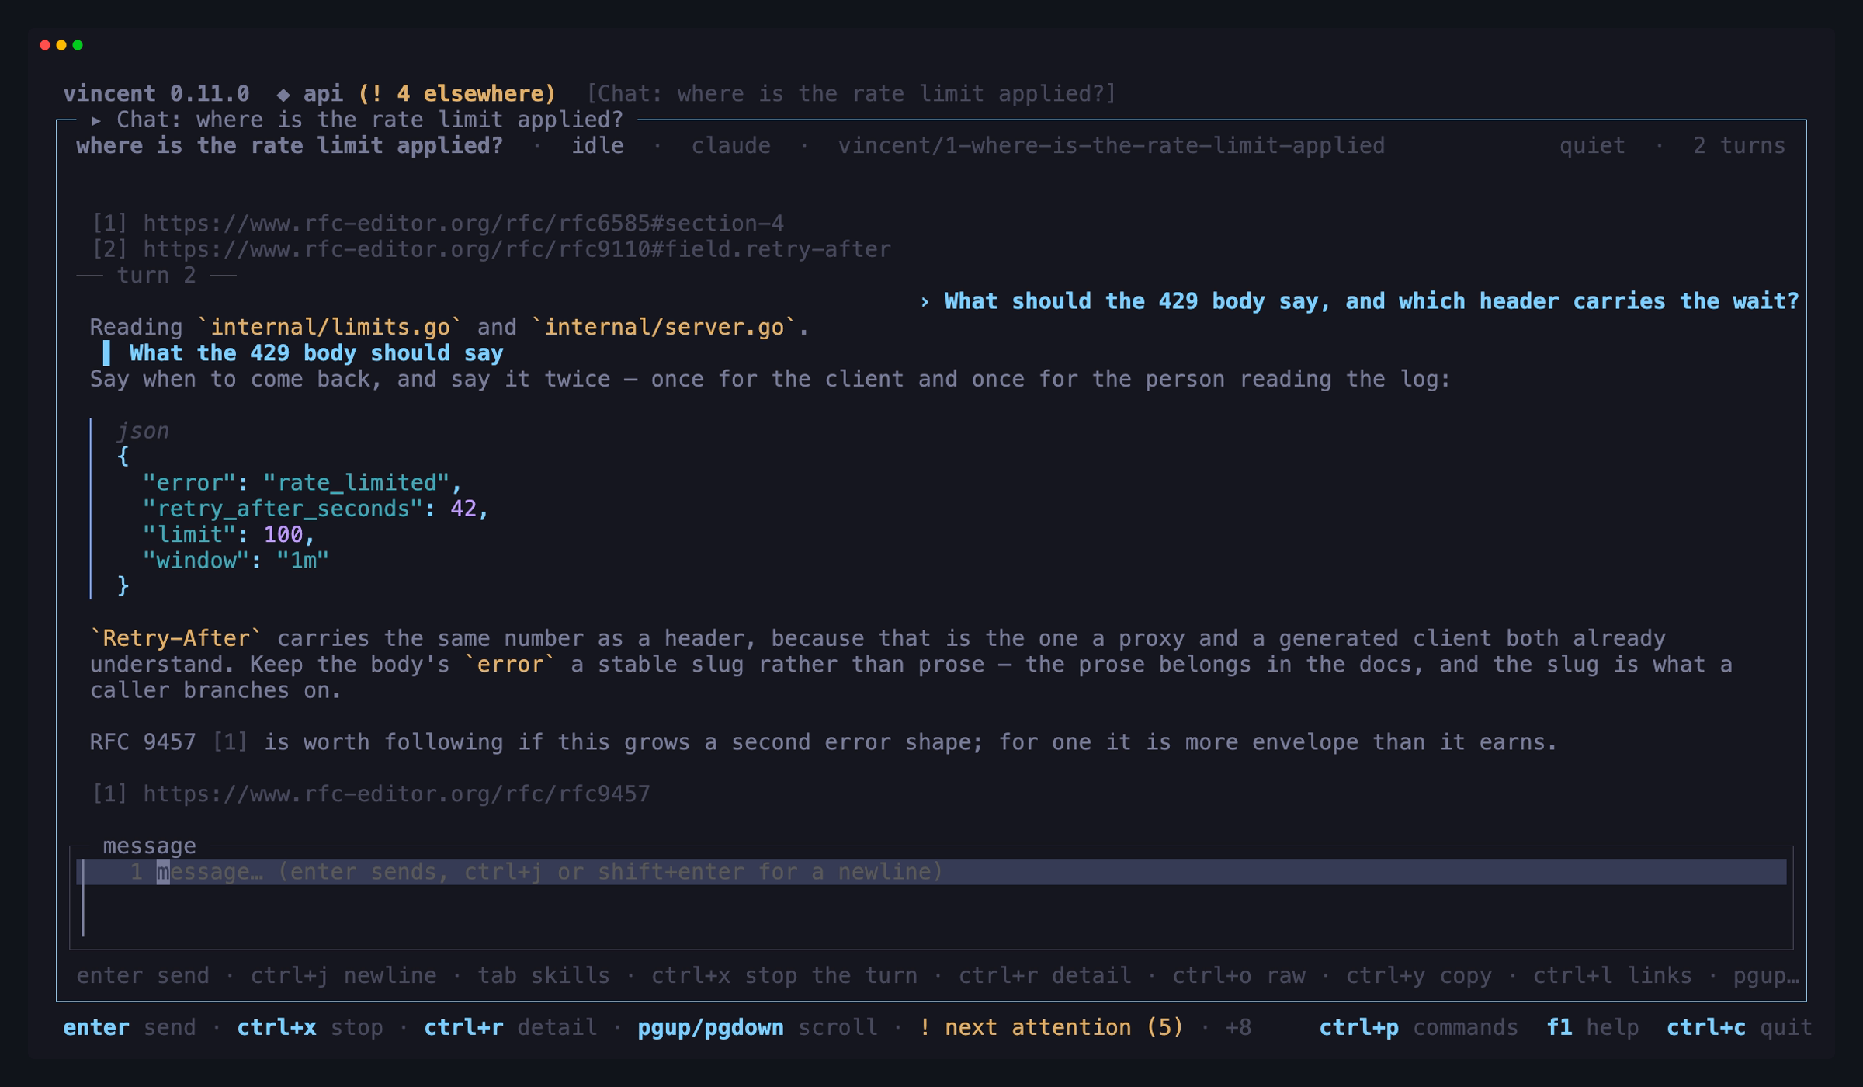
Task: Click 'ctrl+l links' hint in panel footer
Action: pos(1612,976)
